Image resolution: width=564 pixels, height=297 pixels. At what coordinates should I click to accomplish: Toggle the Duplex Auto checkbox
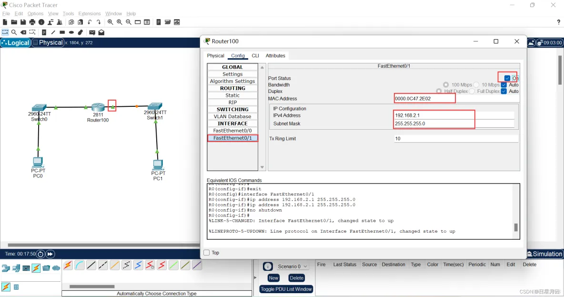pyautogui.click(x=504, y=92)
